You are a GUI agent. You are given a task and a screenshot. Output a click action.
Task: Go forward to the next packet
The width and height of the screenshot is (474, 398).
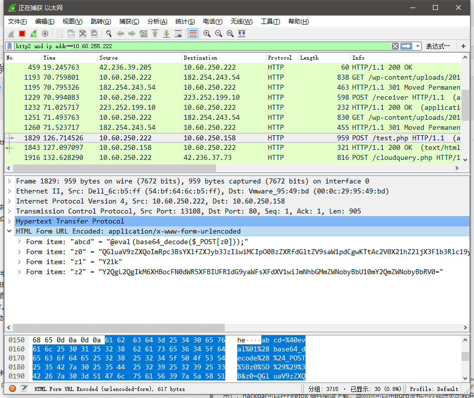pyautogui.click(x=132, y=34)
